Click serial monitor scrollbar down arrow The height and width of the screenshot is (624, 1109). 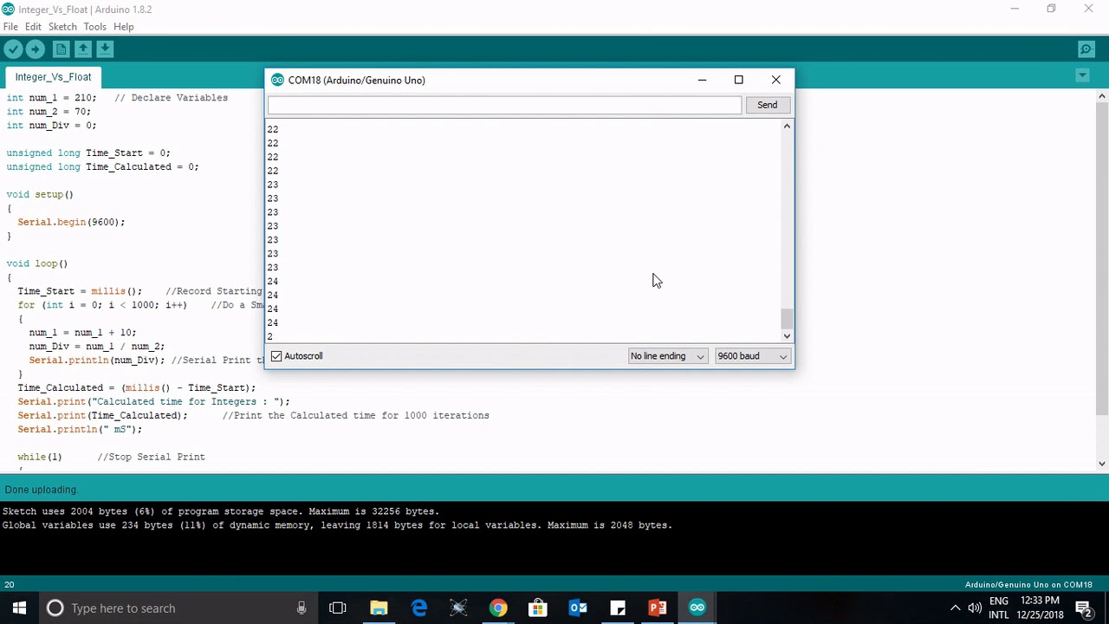(787, 336)
